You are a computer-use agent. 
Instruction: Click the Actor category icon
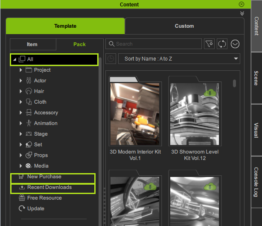coord(29,81)
